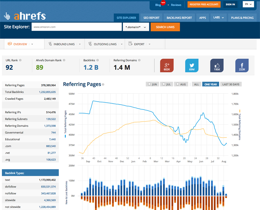Click the yellow Total Referring Domains legend swatch

240,111
